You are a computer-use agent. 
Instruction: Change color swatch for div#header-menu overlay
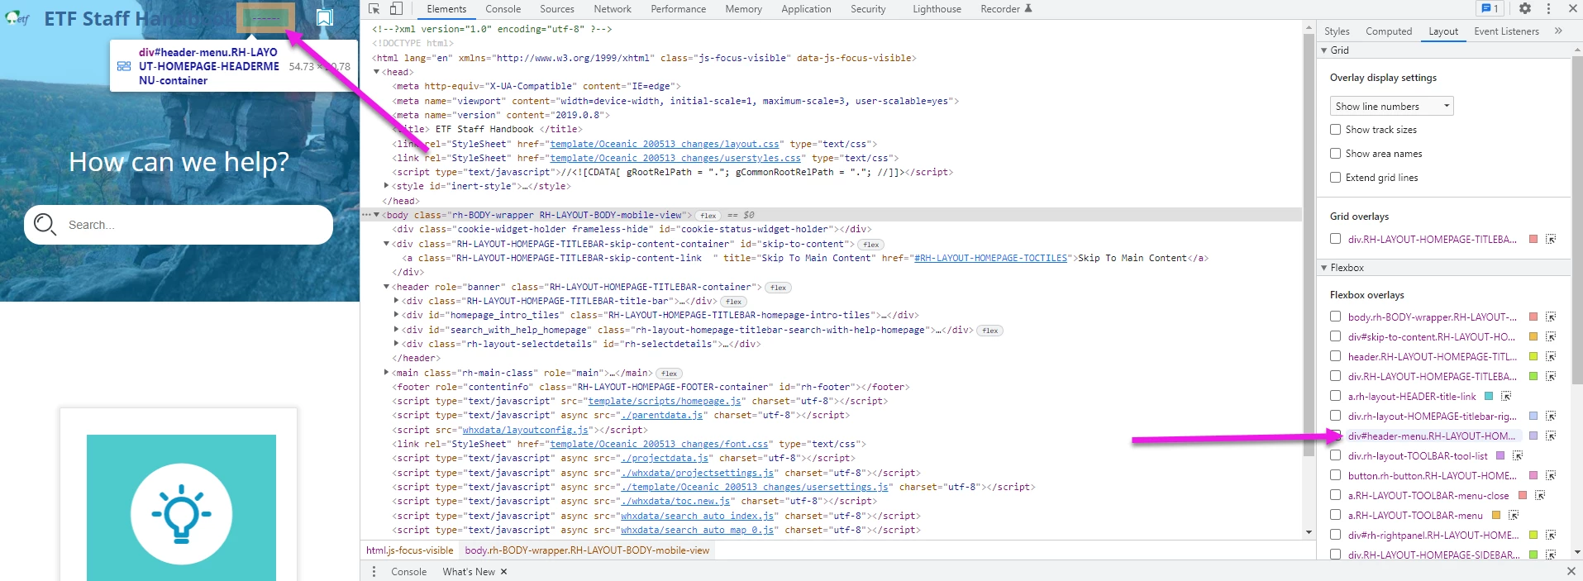[x=1533, y=436]
